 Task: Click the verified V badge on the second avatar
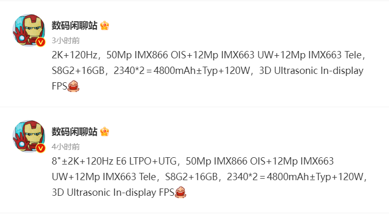tap(41, 148)
